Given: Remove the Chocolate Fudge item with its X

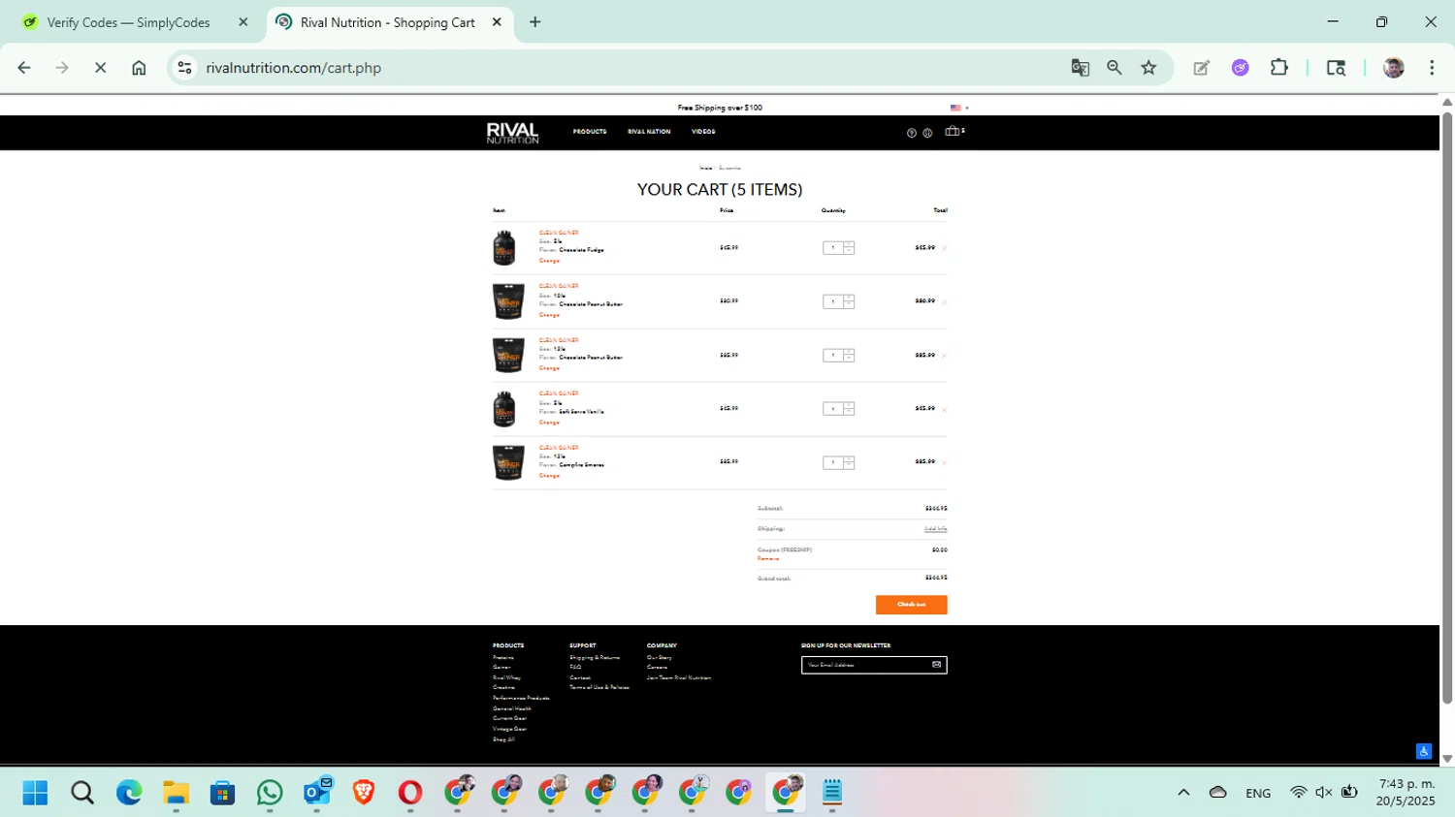Looking at the screenshot, I should [x=945, y=248].
